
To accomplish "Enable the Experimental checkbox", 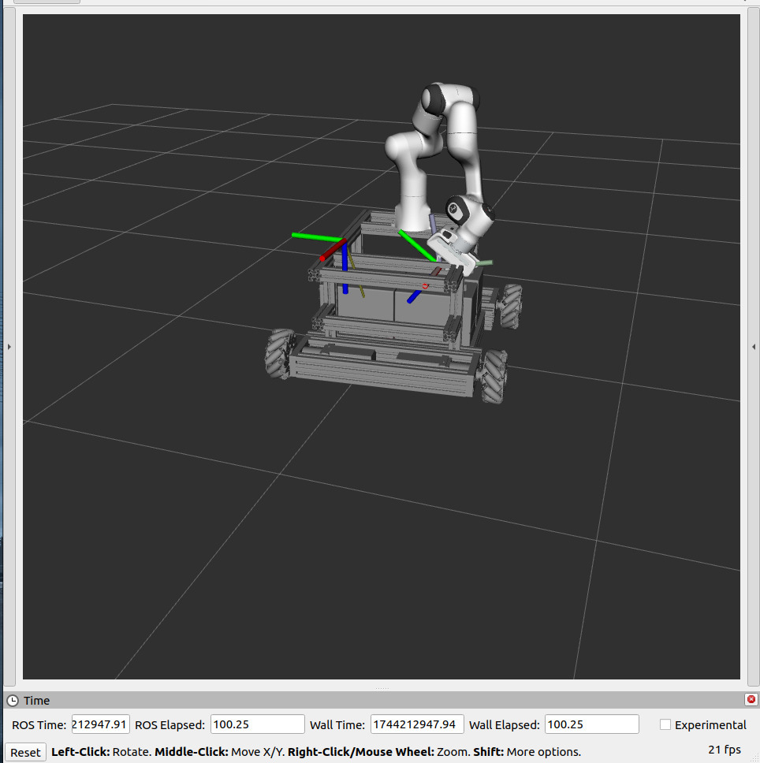I will pyautogui.click(x=665, y=724).
